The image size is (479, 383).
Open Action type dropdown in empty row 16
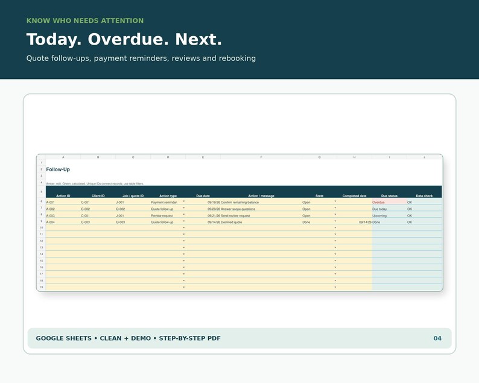[183, 268]
